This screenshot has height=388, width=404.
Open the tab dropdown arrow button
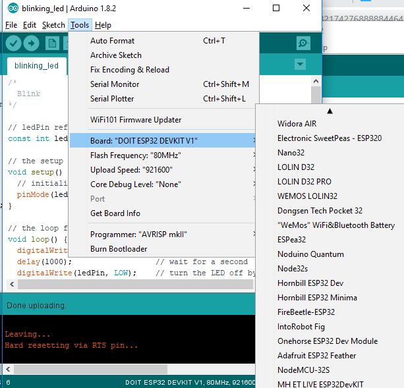(300, 64)
